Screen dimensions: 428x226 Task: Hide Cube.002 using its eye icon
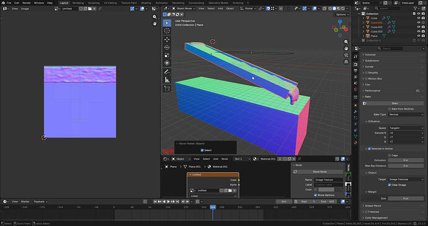coord(419,27)
